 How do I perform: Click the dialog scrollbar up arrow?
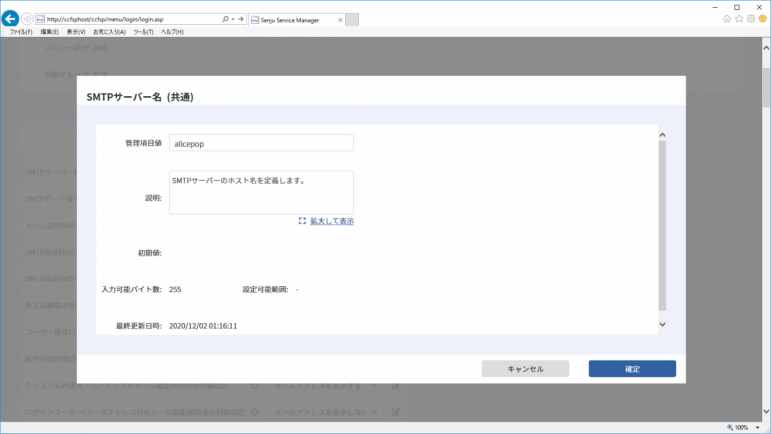pos(662,135)
